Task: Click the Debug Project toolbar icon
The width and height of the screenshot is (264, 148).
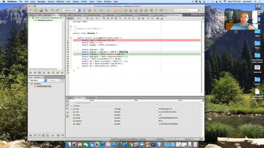Action: click(101, 10)
